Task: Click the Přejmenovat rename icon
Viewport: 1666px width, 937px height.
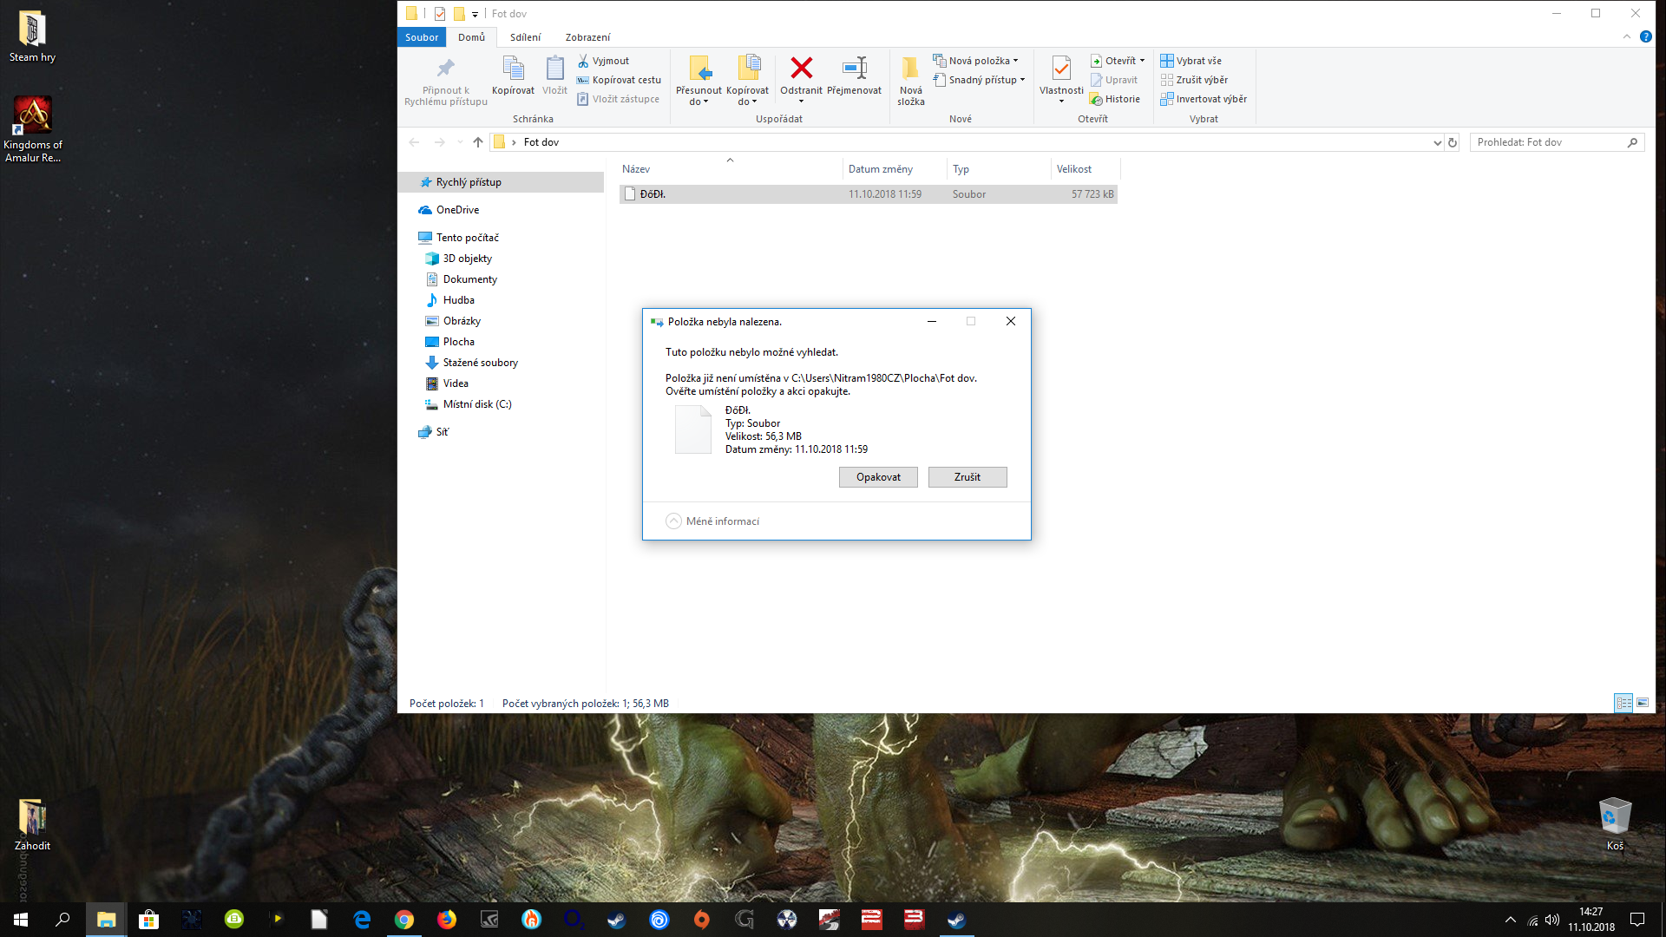Action: tap(854, 69)
